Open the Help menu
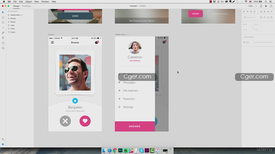 [x=54, y=2]
